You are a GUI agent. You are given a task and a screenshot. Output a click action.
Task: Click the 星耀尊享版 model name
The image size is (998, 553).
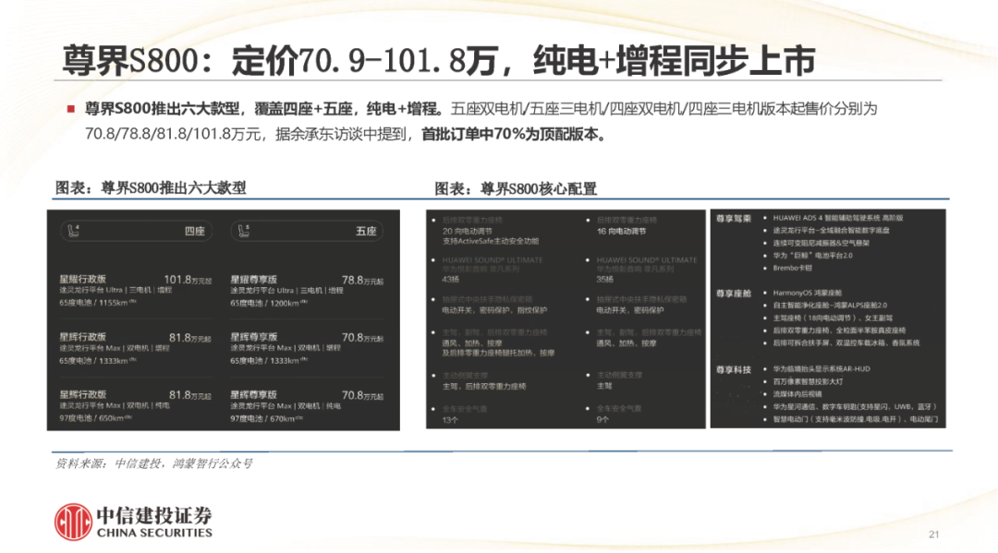pos(254,280)
